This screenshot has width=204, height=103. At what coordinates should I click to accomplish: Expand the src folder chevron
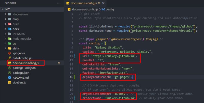point(5,43)
